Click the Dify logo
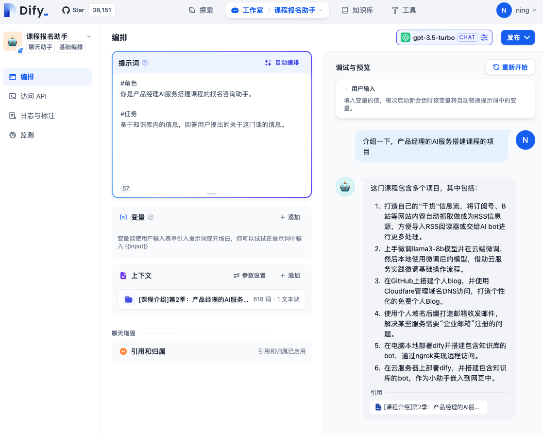Image resolution: width=543 pixels, height=435 pixels. click(x=26, y=10)
